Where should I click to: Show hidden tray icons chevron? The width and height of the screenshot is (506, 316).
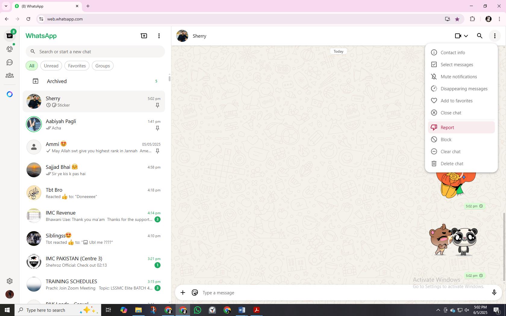click(x=438, y=310)
